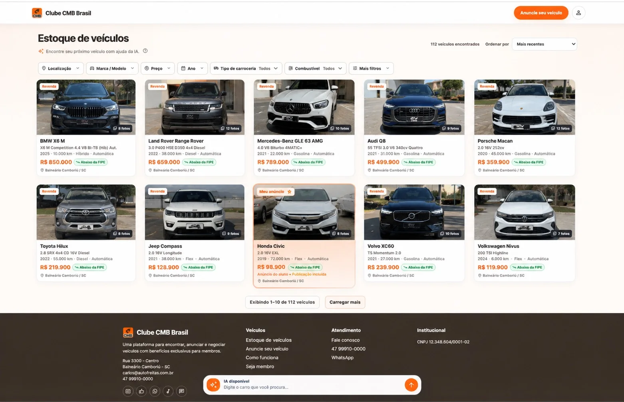This screenshot has height=402, width=624.
Task: Open the Instagram icon in the footer
Action: coord(128,391)
